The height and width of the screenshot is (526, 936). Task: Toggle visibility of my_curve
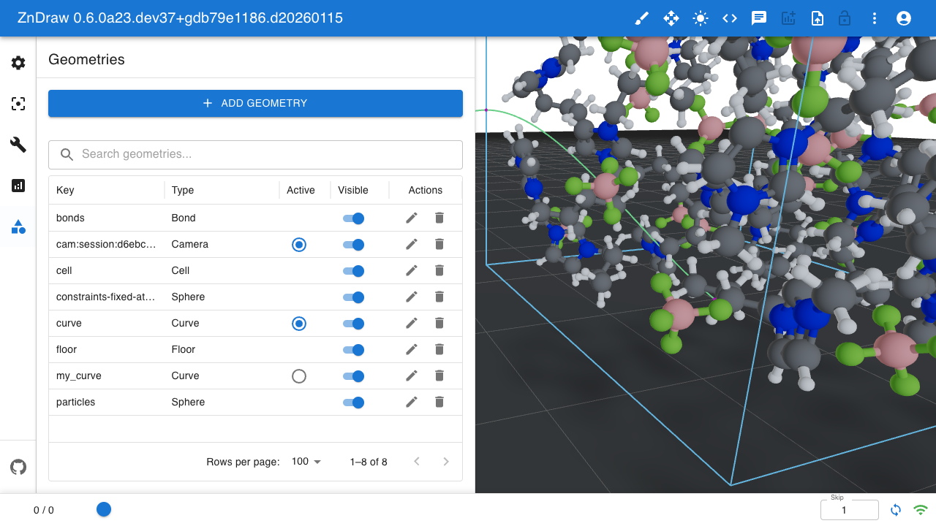click(x=354, y=376)
